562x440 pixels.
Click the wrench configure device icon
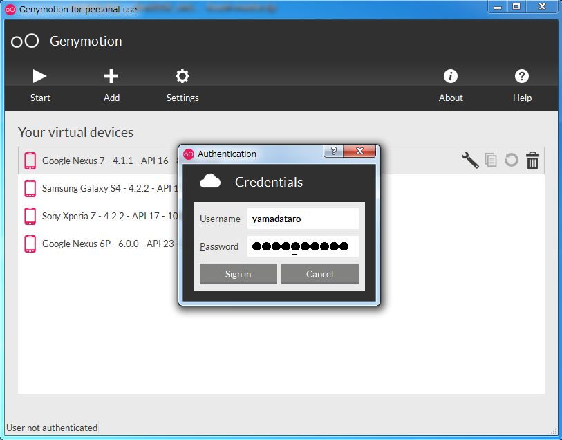pyautogui.click(x=470, y=161)
